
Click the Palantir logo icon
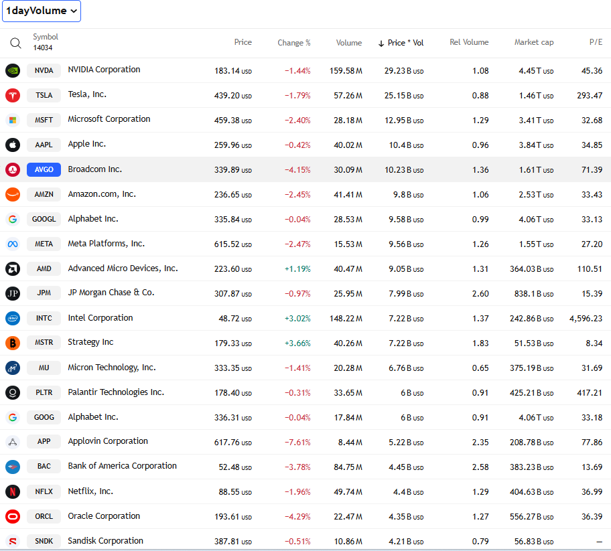13,392
